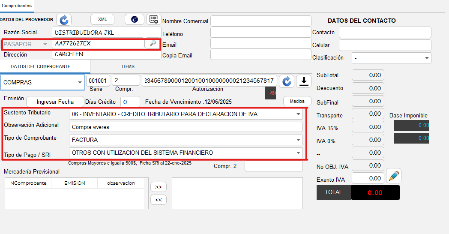
Task: Click the refresh icon beside Datos del Proveedor
Action: tap(63, 20)
